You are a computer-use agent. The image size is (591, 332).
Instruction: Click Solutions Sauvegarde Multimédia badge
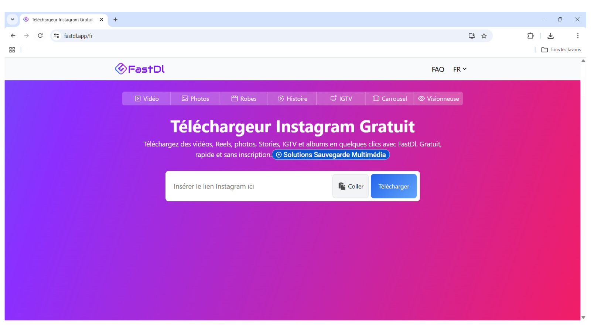coord(331,155)
